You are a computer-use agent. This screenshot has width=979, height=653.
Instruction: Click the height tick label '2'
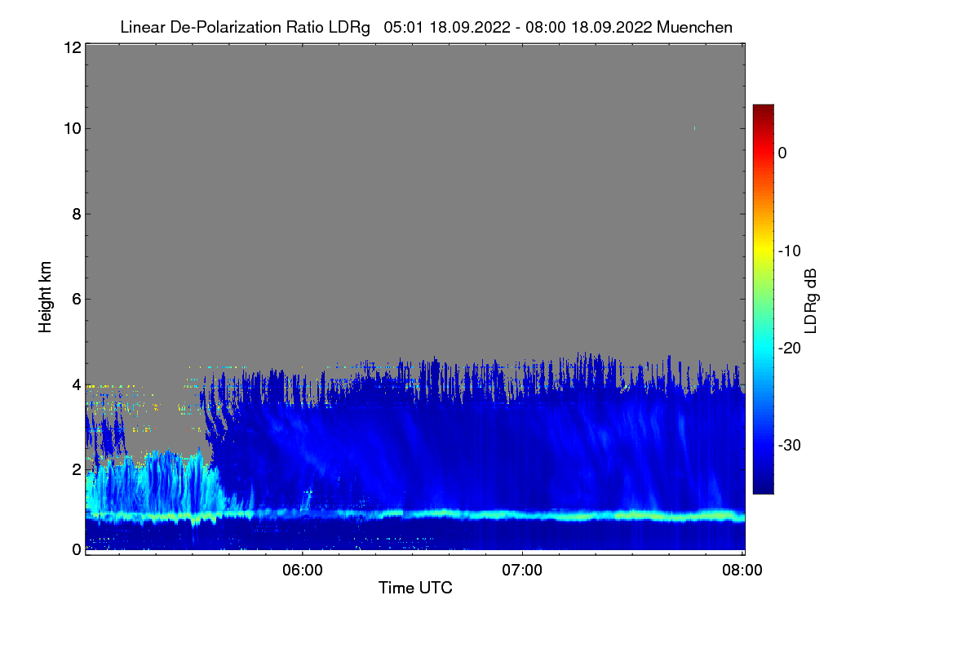(x=76, y=469)
